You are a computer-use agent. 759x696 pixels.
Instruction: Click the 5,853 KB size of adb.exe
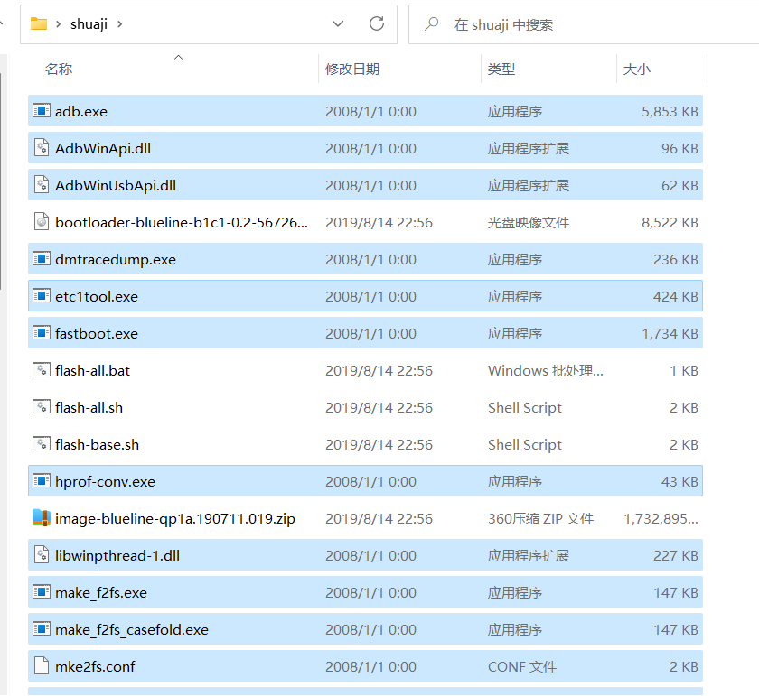[670, 112]
